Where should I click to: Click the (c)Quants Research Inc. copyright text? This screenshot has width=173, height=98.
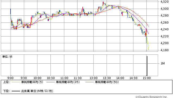tap(152, 97)
